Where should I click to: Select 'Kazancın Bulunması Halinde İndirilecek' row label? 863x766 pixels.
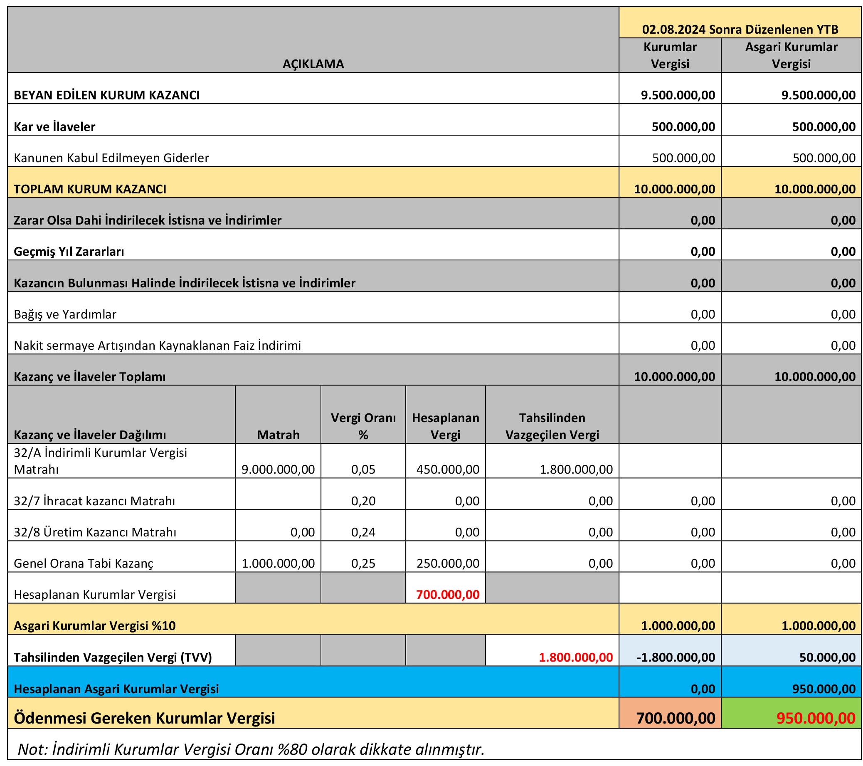click(x=185, y=283)
